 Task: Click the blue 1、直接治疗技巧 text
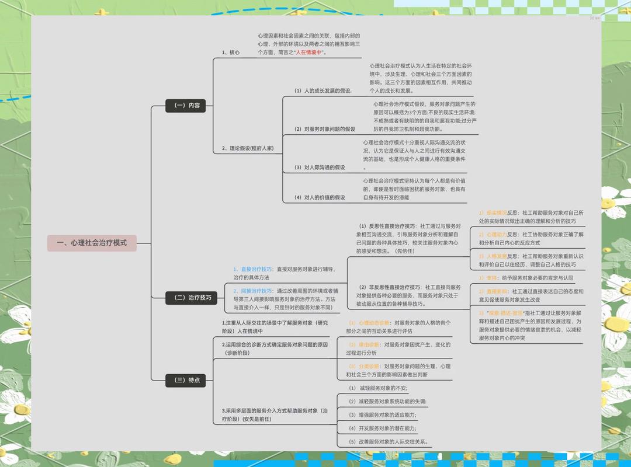[x=253, y=269]
